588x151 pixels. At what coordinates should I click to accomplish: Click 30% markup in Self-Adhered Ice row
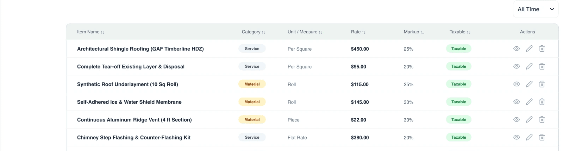(x=408, y=102)
